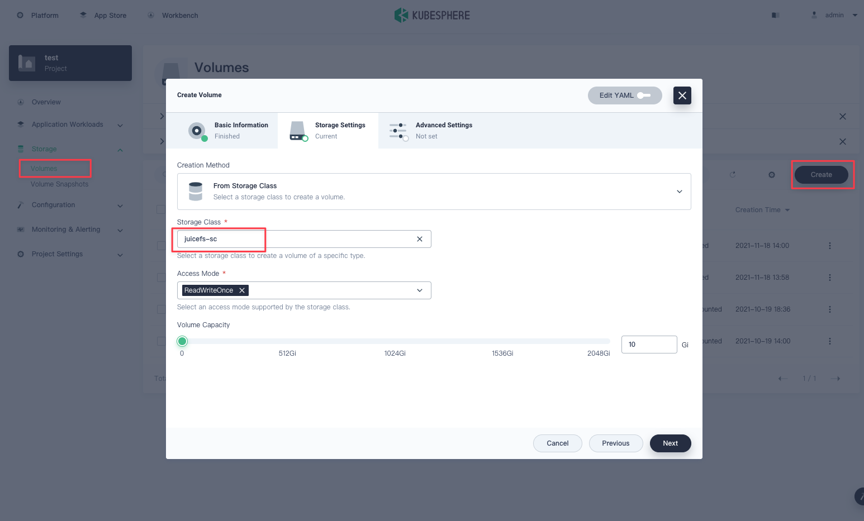Open actions menu for the 2021-11-18 14:00 volume
This screenshot has height=521, width=864.
pos(829,246)
